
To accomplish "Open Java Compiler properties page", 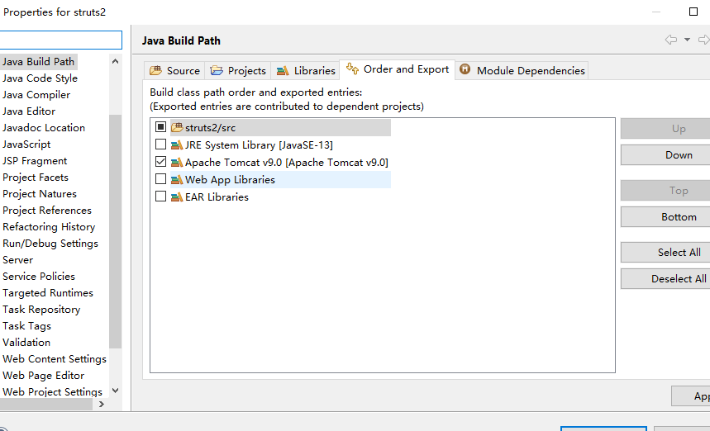I will [36, 95].
